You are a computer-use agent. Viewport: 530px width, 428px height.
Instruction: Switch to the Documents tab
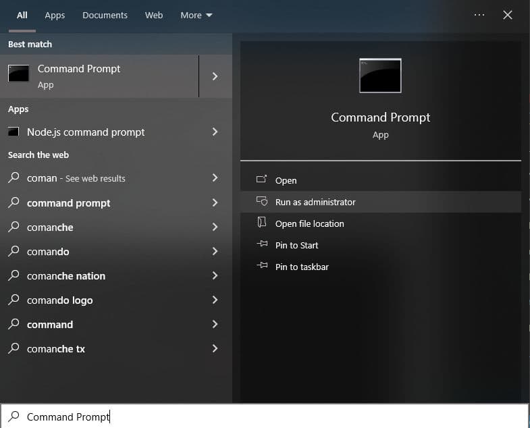click(x=105, y=15)
